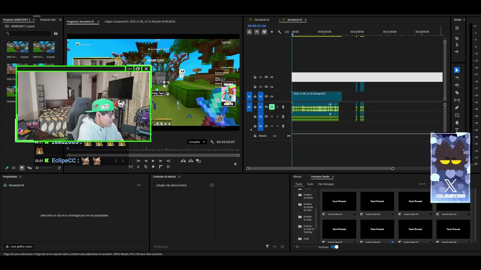Step back one frame in Program monitor
This screenshot has height=270, width=481.
point(146,161)
